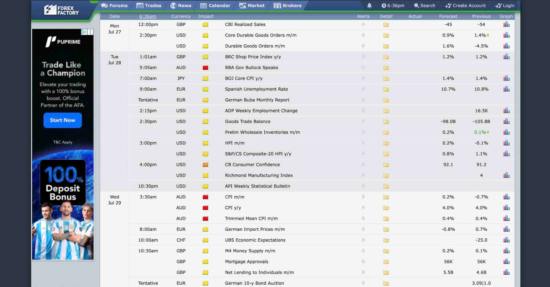Image resolution: width=550 pixels, height=287 pixels.
Task: Open the Brokers section
Action: [x=288, y=5]
